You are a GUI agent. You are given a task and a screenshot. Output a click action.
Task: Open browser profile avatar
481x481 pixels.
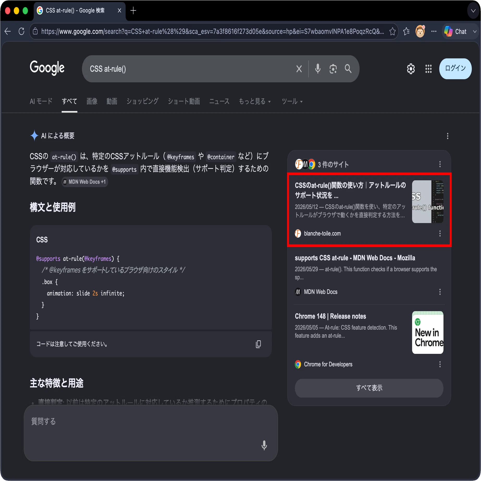coord(420,32)
